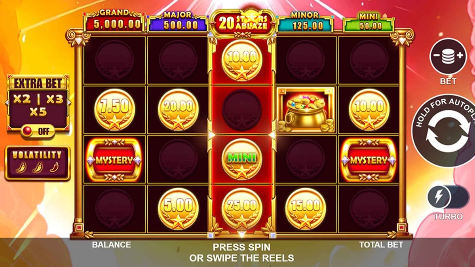Click the left MYSTERY symbol
Viewport: 475px width, 267px height.
pyautogui.click(x=114, y=159)
